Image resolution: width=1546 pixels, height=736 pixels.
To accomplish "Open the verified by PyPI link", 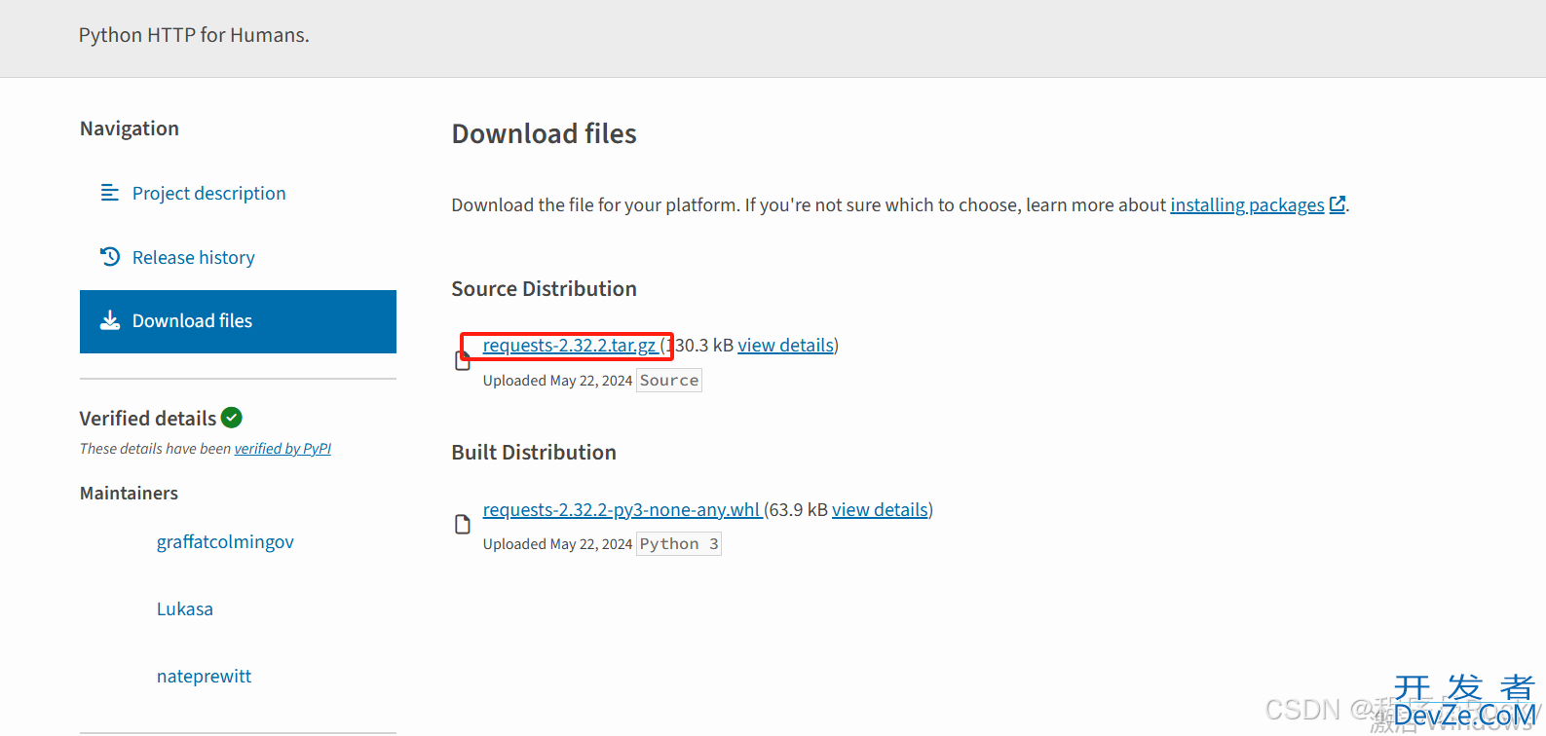I will point(283,449).
